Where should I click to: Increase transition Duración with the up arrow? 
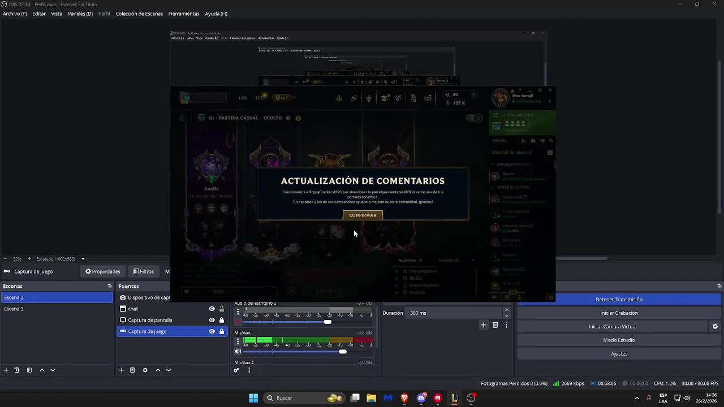[506, 310]
